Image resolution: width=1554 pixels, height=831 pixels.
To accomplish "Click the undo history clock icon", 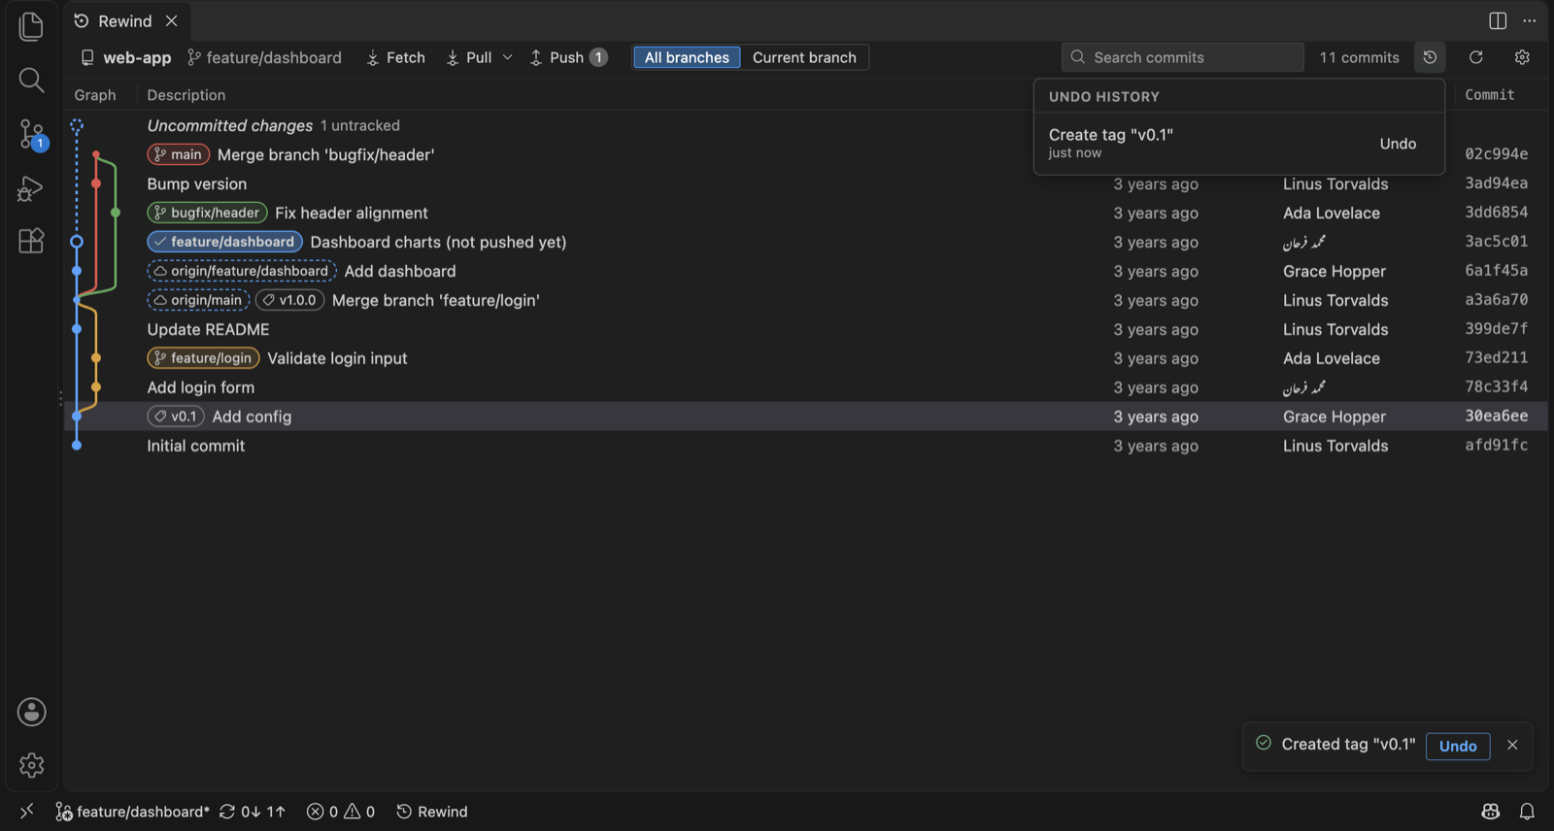I will 1430,57.
